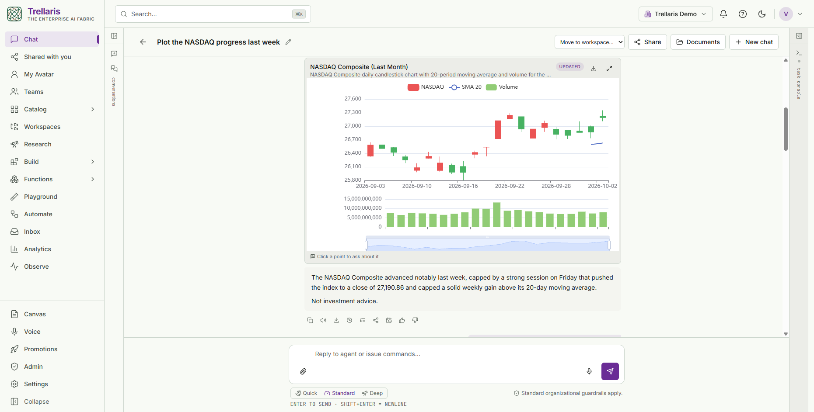Screen dimensions: 814x412
Task: Open Playground in the sidebar
Action: [x=52, y=197]
